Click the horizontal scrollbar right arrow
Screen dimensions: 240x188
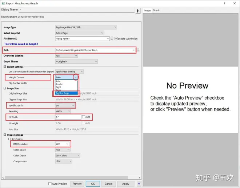(x=139, y=177)
